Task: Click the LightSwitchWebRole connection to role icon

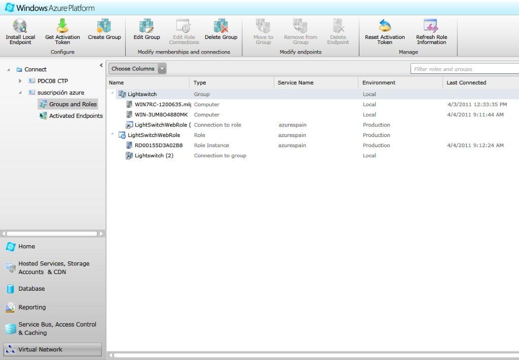Action: coord(129,125)
